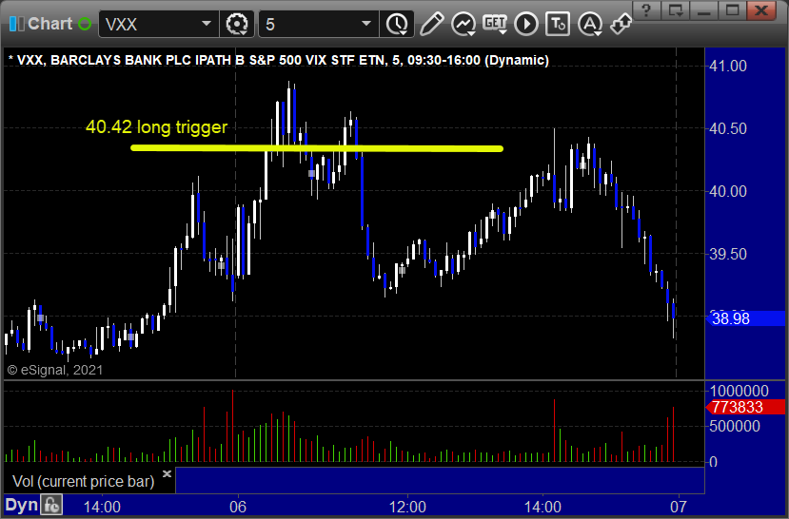Image resolution: width=789 pixels, height=519 pixels.
Task: Open the VXX symbol dropdown
Action: click(206, 24)
